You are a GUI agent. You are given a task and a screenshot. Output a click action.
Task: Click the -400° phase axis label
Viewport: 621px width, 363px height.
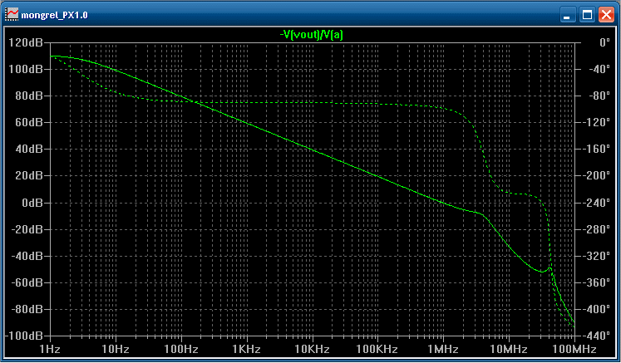[x=595, y=309]
